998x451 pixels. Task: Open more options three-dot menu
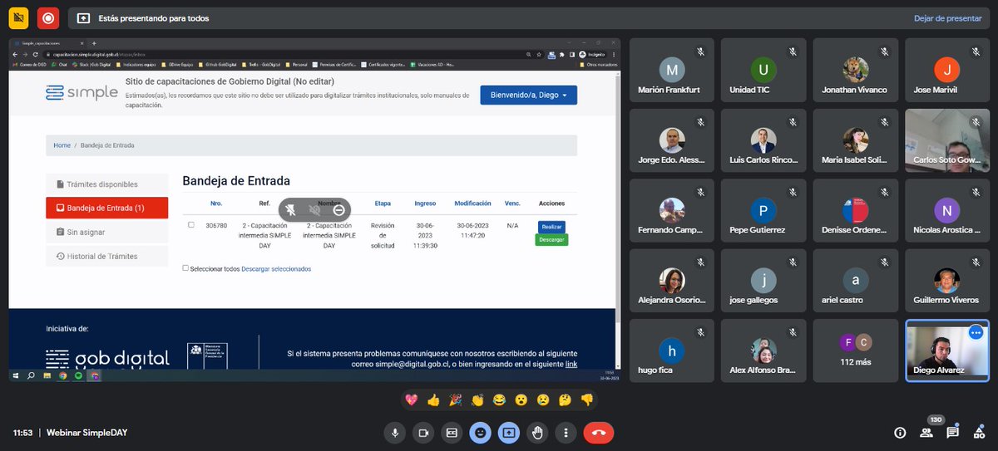(x=566, y=433)
